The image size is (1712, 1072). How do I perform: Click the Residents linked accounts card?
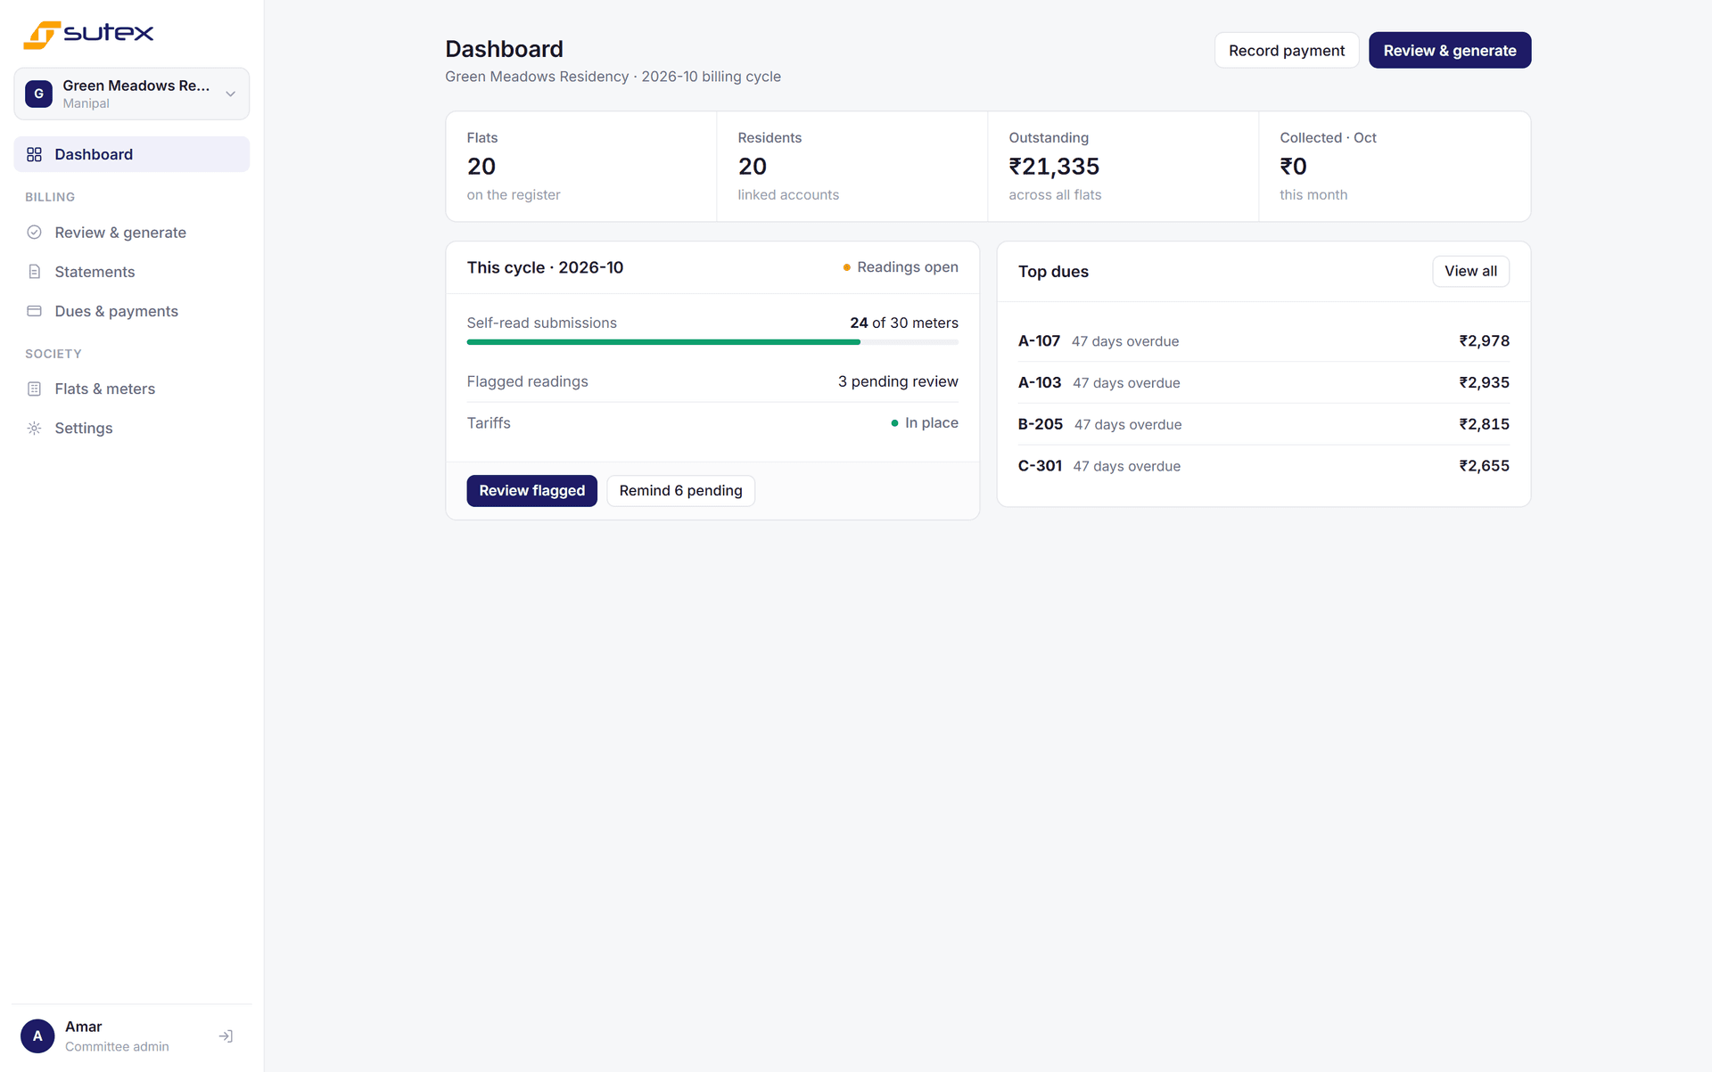click(x=852, y=167)
